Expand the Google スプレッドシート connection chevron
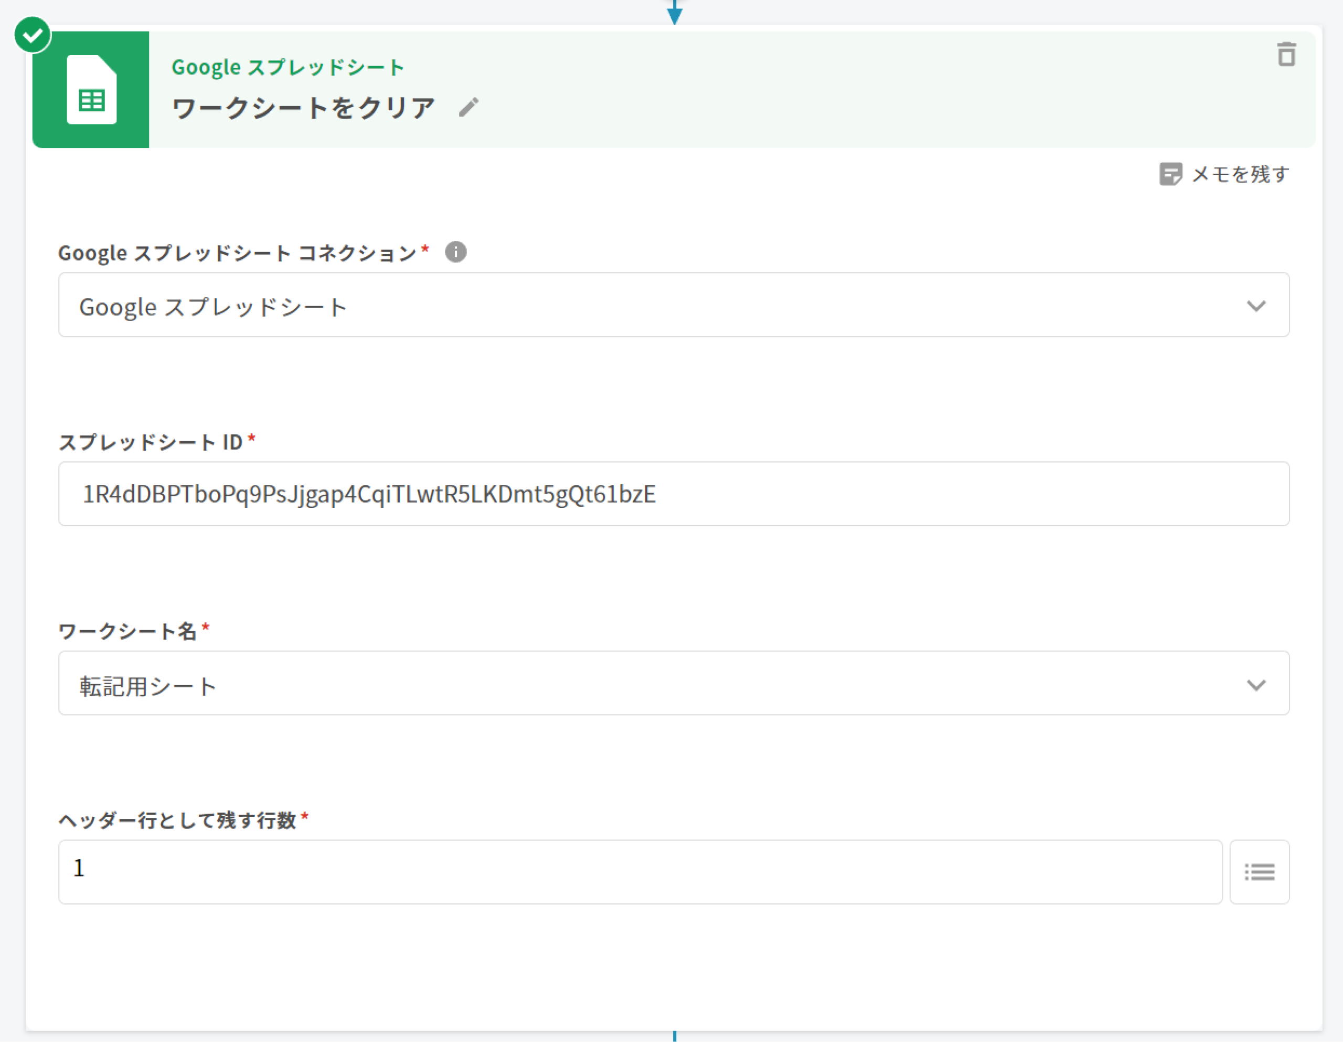Viewport: 1343px width, 1042px height. tap(1256, 306)
